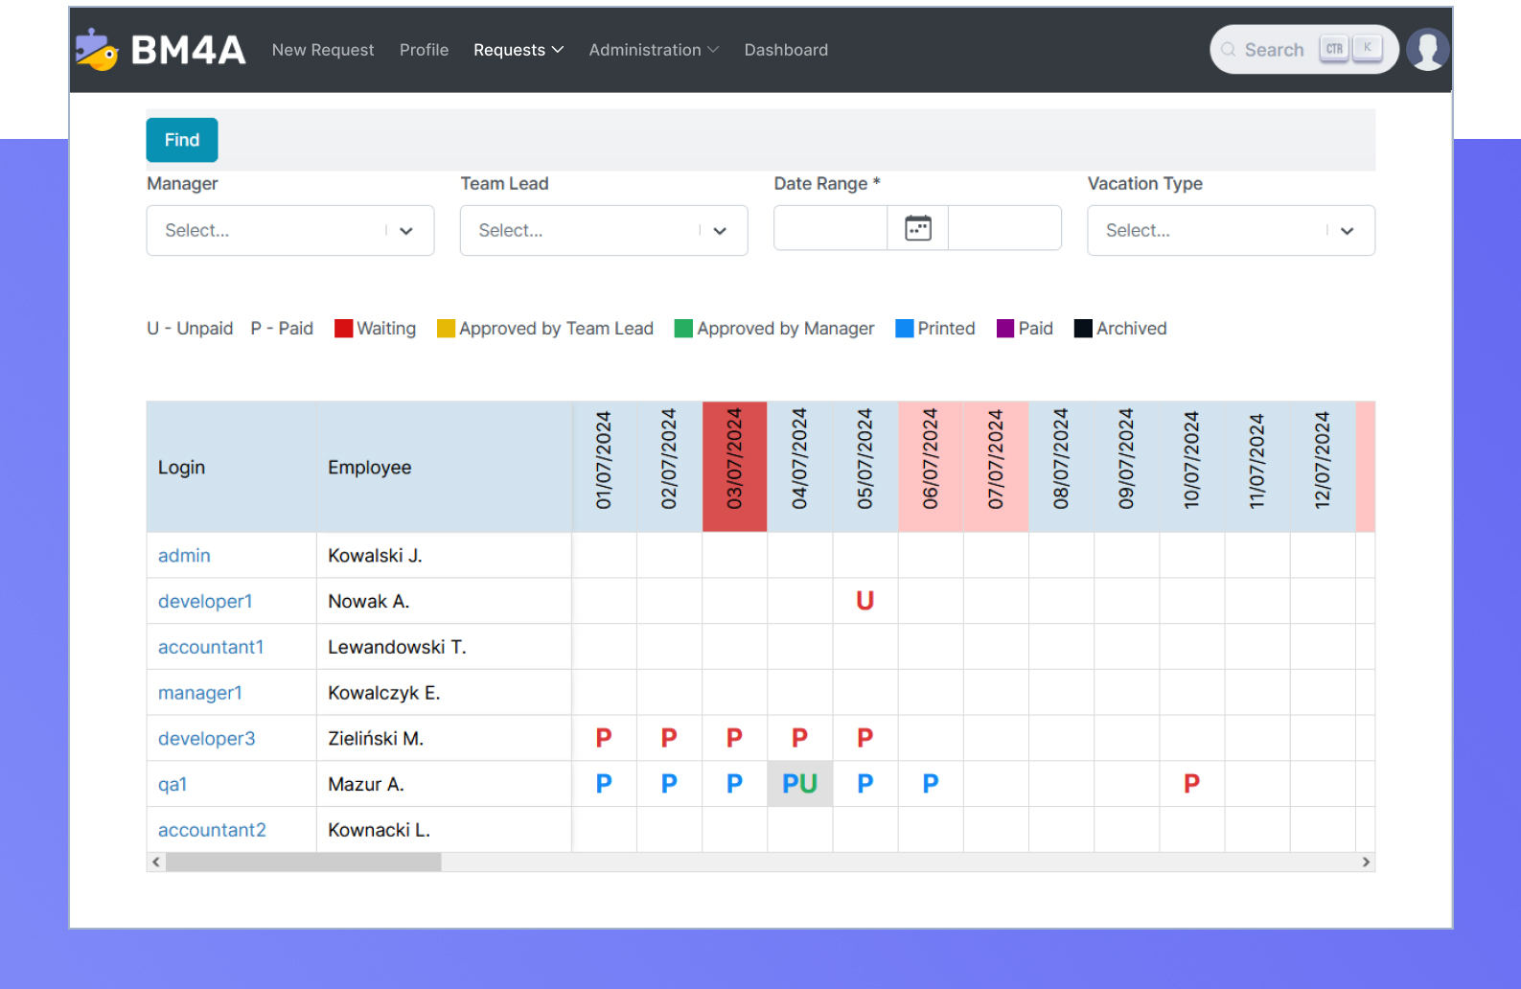Click the Search box
This screenshot has height=989, width=1521.
1303,50
